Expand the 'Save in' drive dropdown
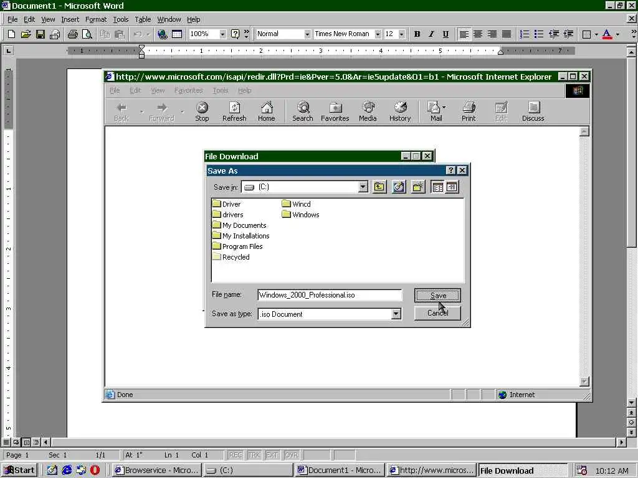The height and width of the screenshot is (478, 638). 363,187
